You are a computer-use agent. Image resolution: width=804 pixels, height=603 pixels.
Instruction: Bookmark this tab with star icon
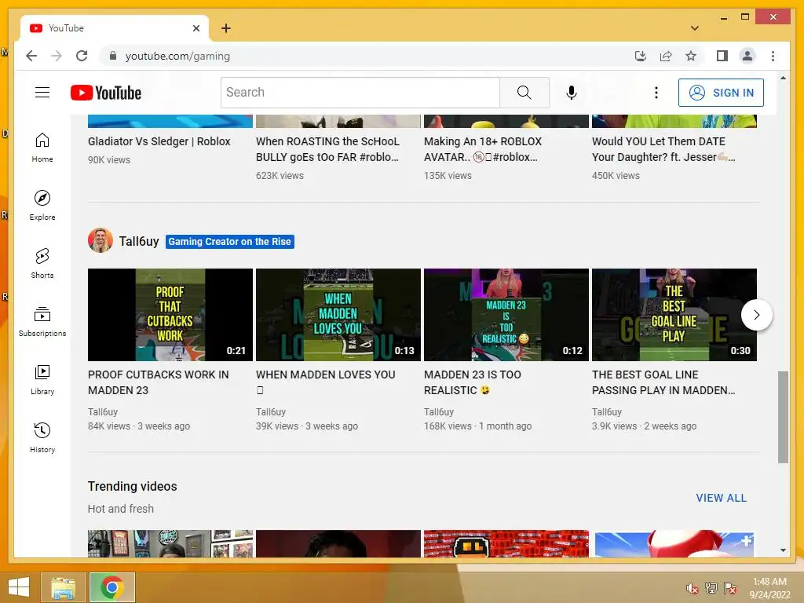(691, 56)
